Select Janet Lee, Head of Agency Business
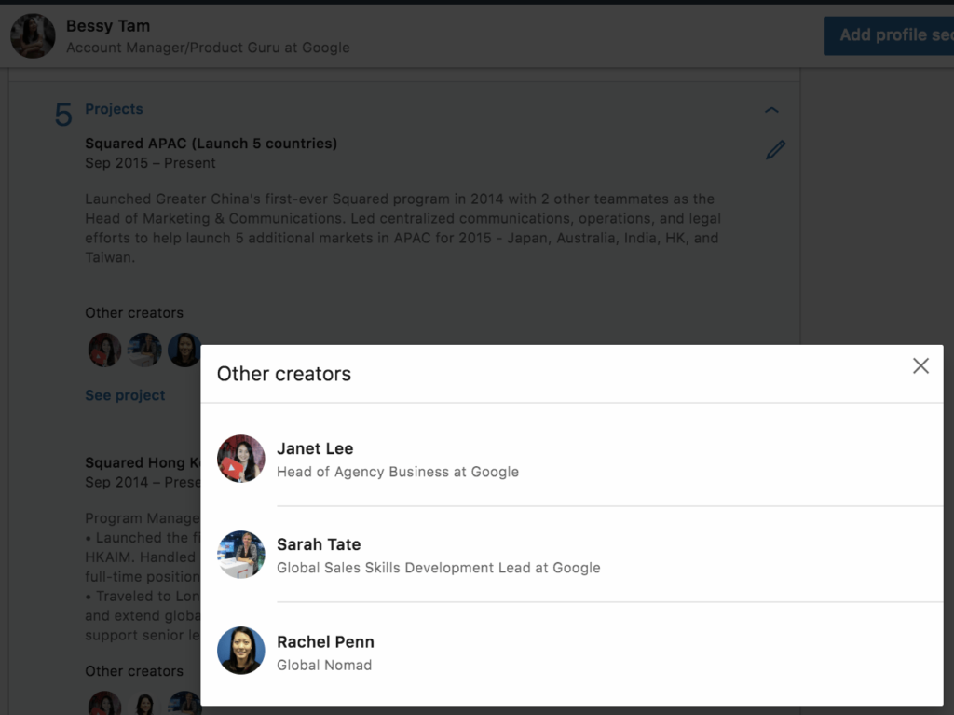The width and height of the screenshot is (954, 715). (x=315, y=448)
